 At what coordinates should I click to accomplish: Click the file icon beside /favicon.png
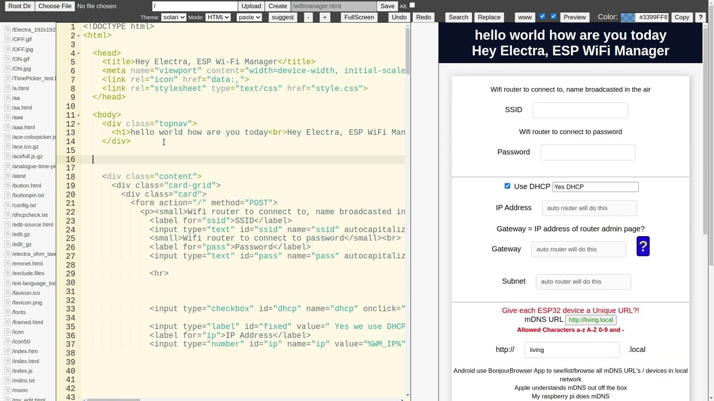7,302
